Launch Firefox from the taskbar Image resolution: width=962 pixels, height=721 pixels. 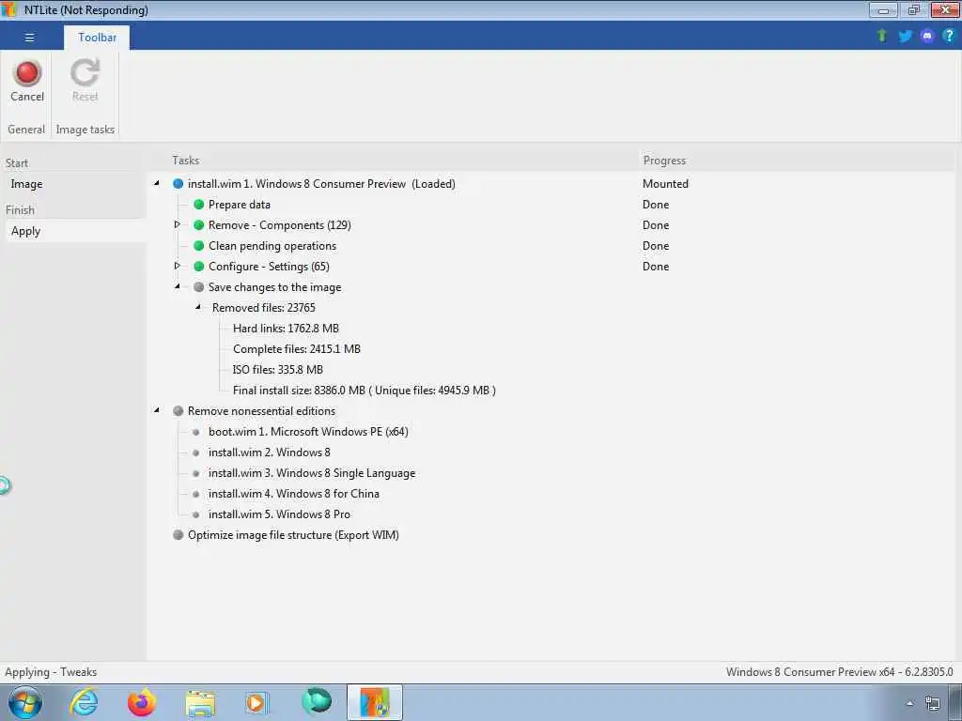coord(142,702)
